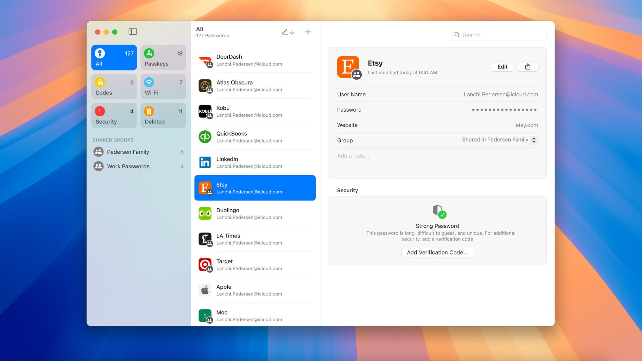Edit the Etsy password entry
The width and height of the screenshot is (642, 361).
coord(502,66)
